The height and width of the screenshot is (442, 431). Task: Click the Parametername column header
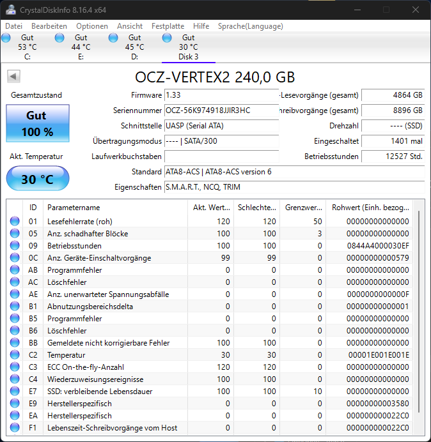[115, 208]
